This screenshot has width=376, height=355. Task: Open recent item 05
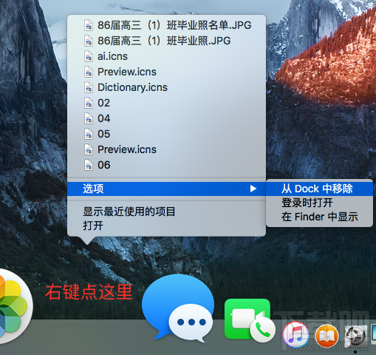[x=166, y=134]
